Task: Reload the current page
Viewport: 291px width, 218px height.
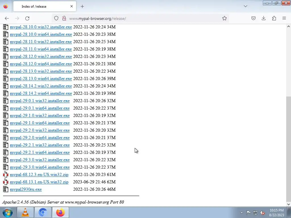Action: click(27, 18)
